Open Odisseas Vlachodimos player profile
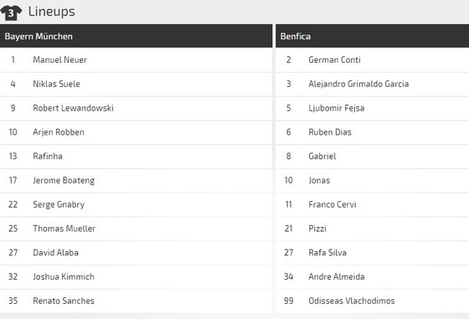 coord(352,301)
